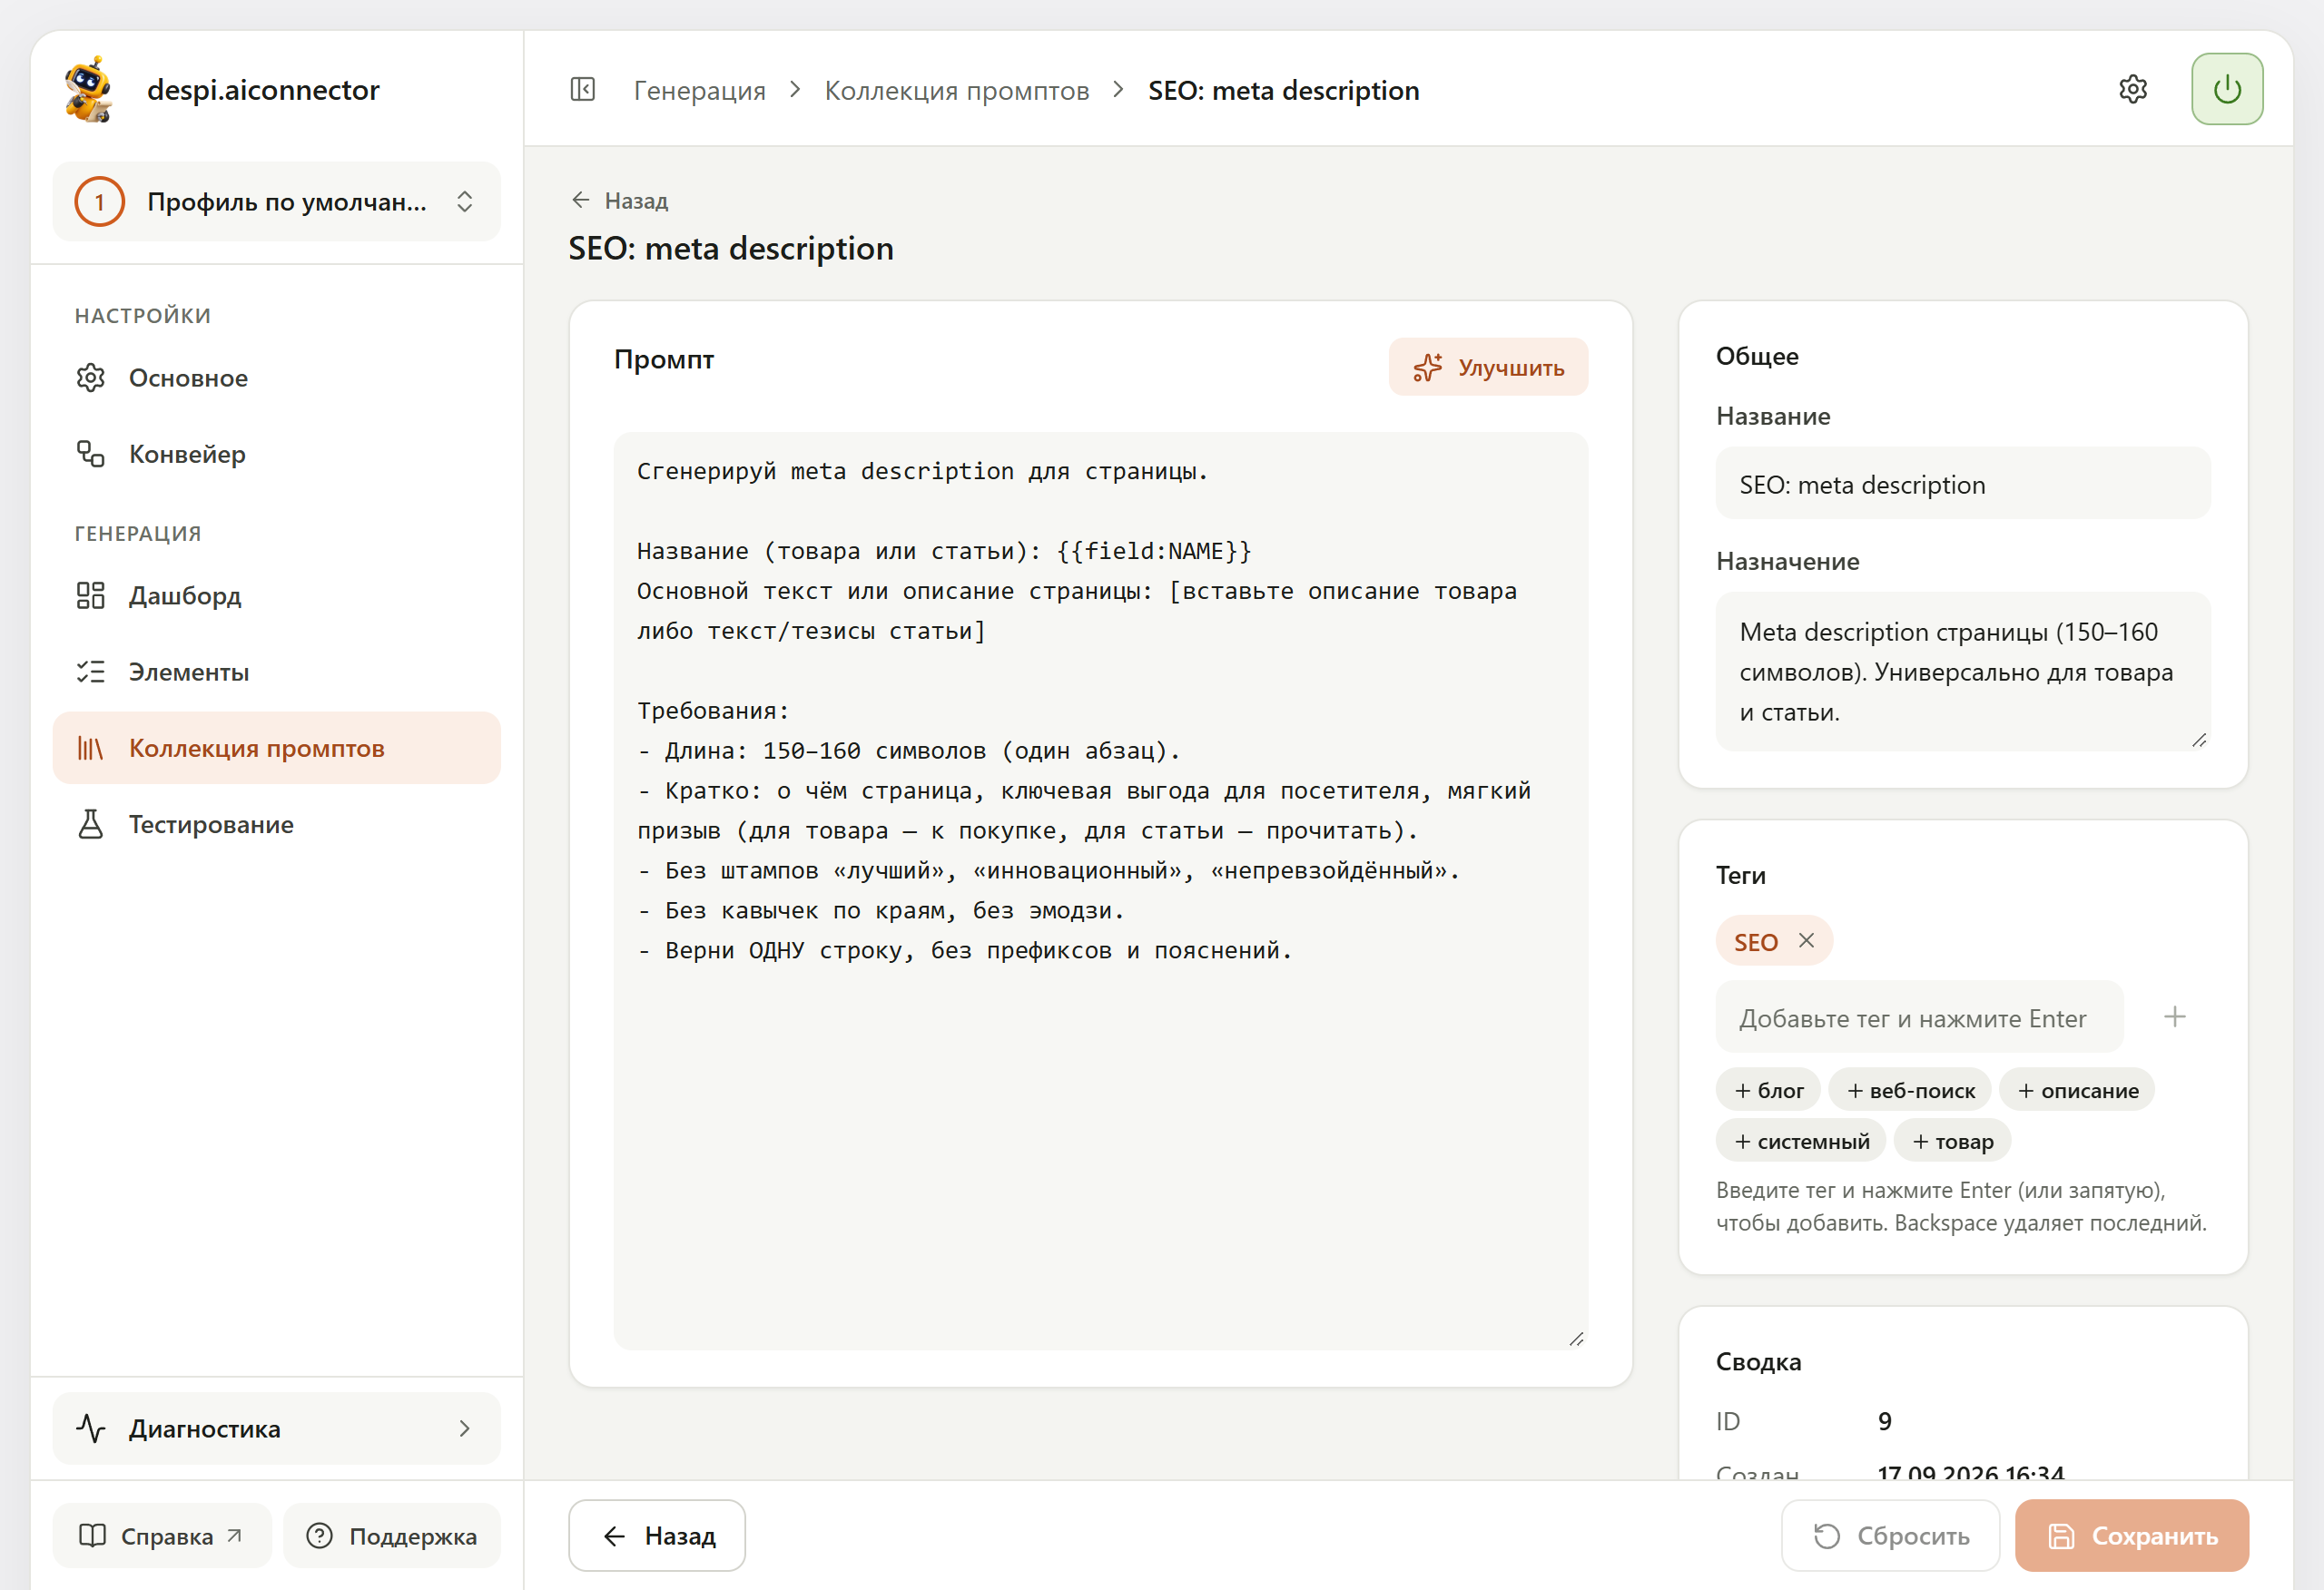The height and width of the screenshot is (1590, 2324).
Task: Click the Назначение textarea resize handle
Action: [x=2198, y=739]
